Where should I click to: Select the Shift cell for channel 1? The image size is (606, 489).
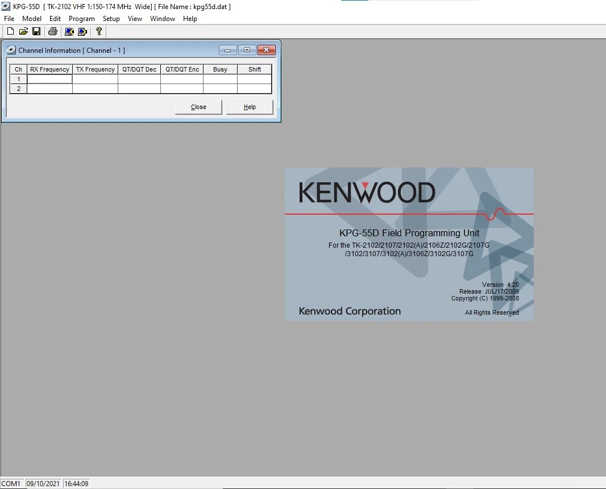click(254, 79)
